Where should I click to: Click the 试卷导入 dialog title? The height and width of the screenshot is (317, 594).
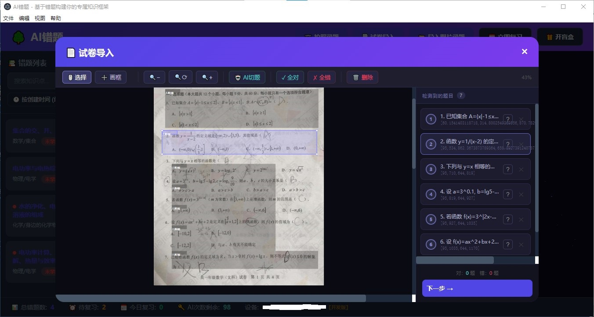pyautogui.click(x=90, y=53)
